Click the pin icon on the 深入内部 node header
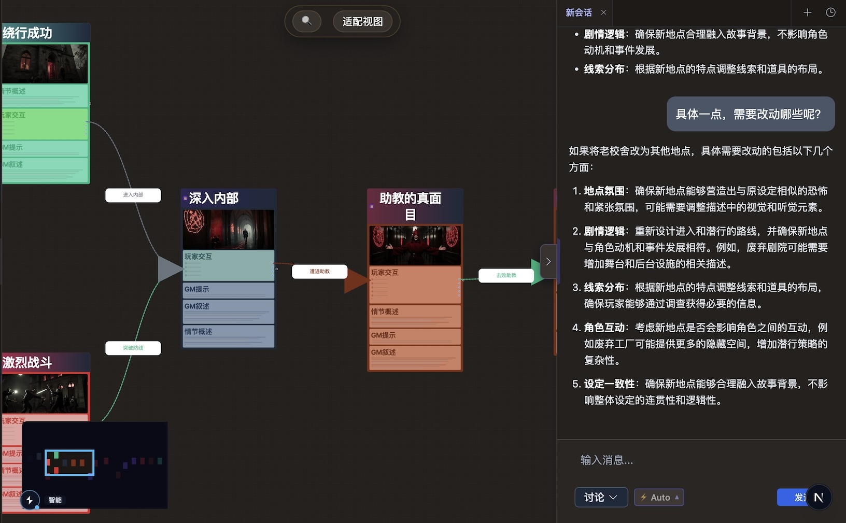The image size is (846, 523). tap(185, 199)
